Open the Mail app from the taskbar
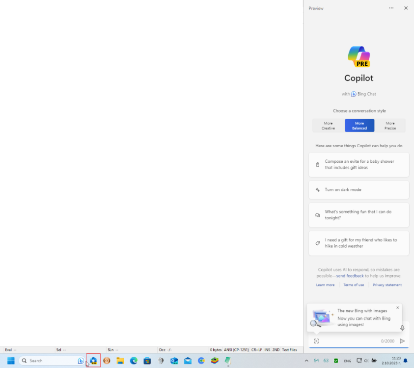 [188, 360]
